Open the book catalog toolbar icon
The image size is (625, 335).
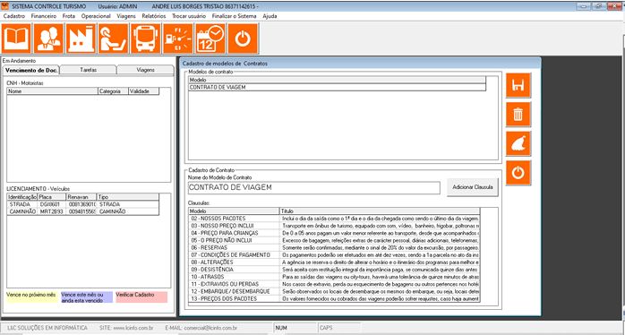(16, 39)
